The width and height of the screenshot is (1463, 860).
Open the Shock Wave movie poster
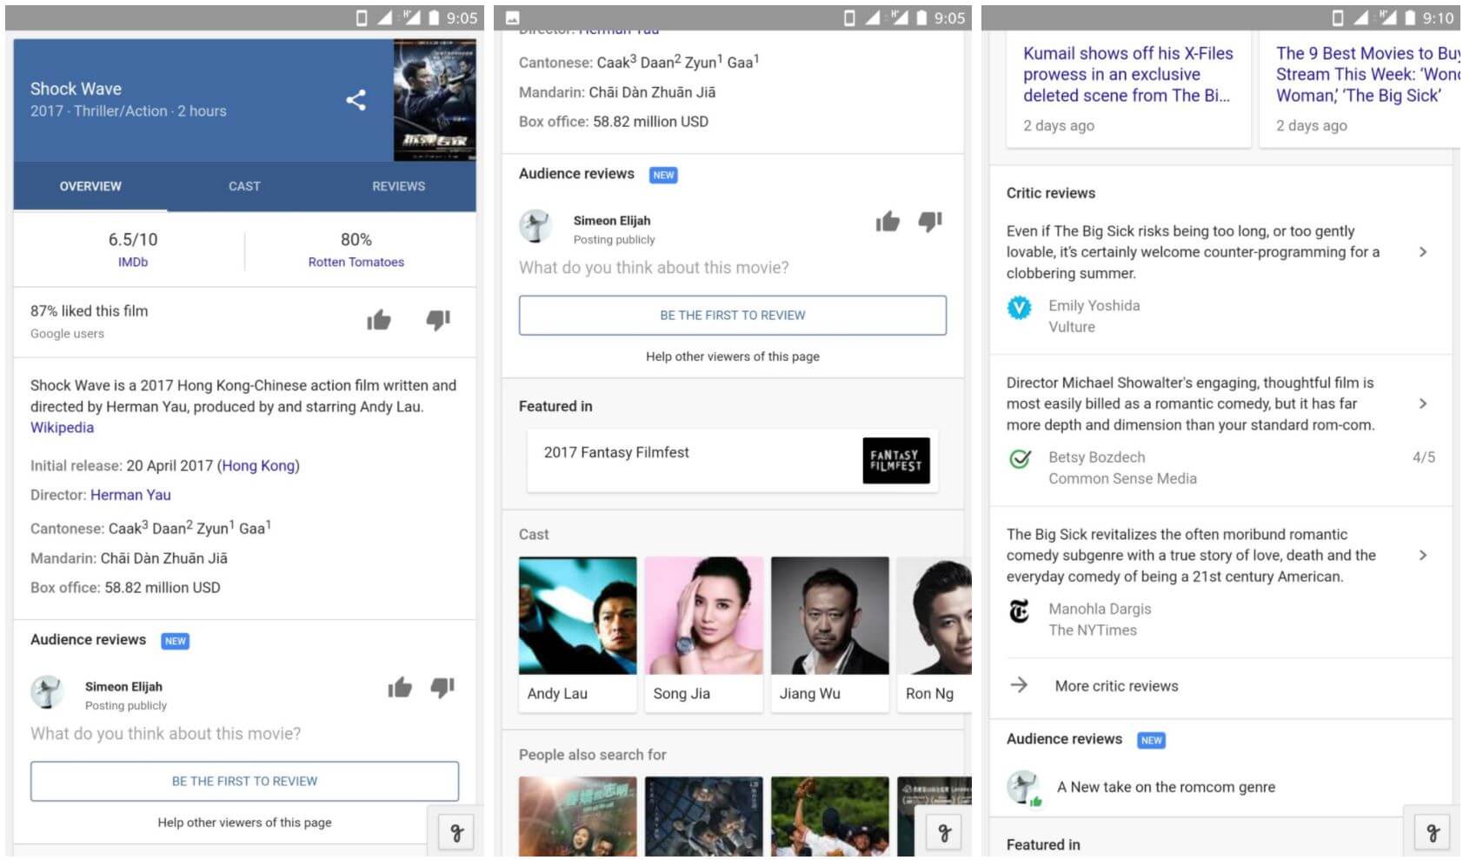434,100
